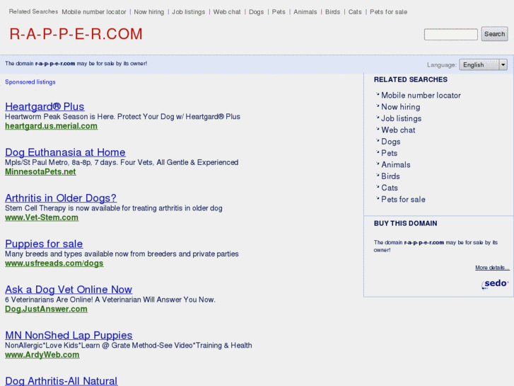
Task: Visit heartgard.us.merial.com URL link
Action: point(51,126)
